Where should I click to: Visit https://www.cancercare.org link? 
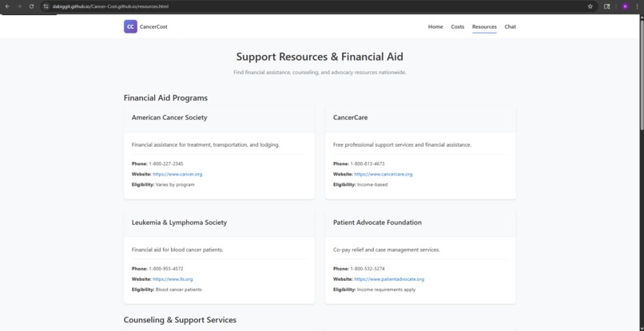[384, 175]
